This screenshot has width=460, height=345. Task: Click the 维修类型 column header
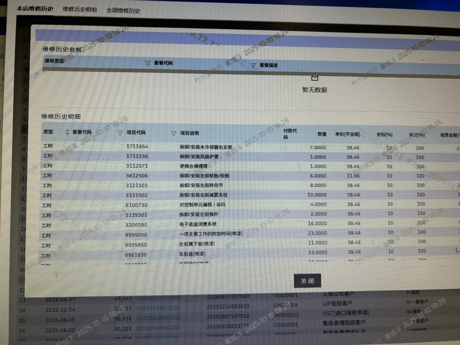tap(54, 61)
